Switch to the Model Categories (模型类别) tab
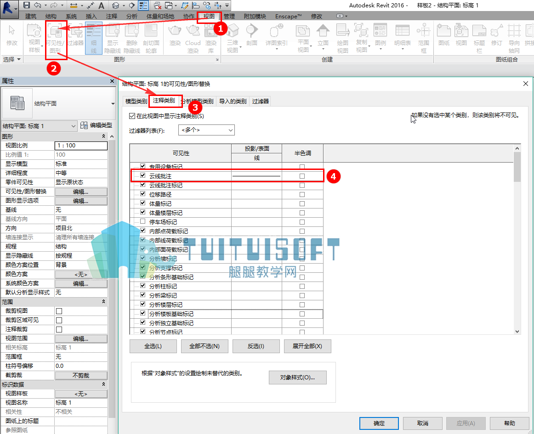 click(x=136, y=101)
